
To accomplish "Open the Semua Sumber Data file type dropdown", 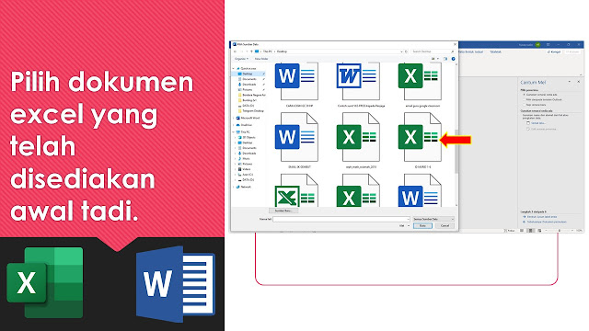I will click(433, 219).
